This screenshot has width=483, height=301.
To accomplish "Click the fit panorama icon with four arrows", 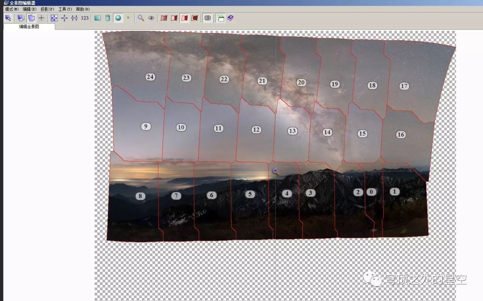I will tap(54, 18).
